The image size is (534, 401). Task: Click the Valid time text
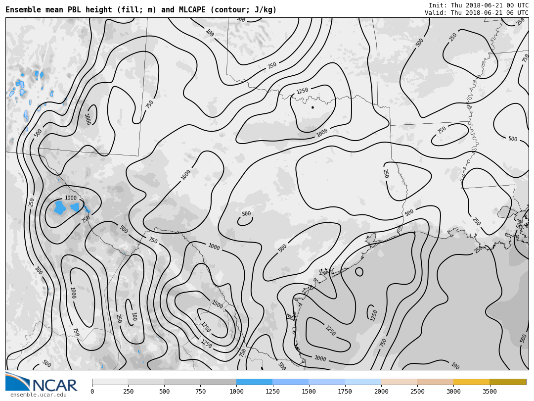point(476,13)
